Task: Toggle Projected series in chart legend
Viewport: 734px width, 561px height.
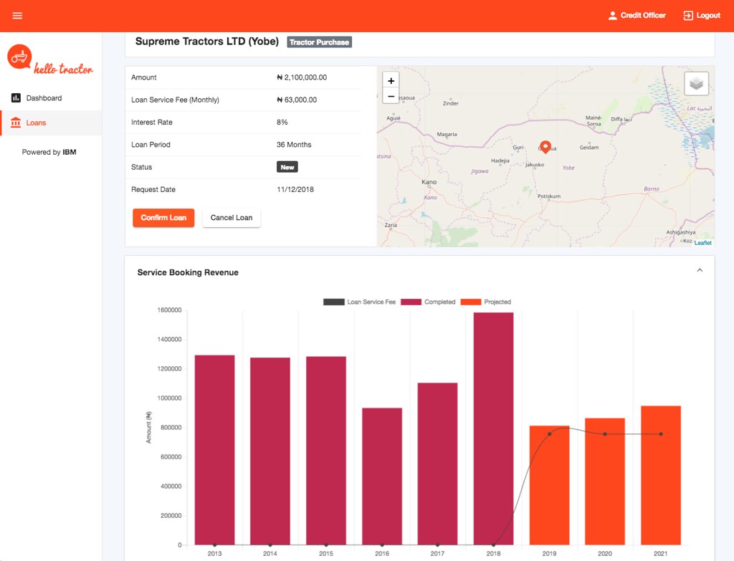Action: click(x=486, y=302)
